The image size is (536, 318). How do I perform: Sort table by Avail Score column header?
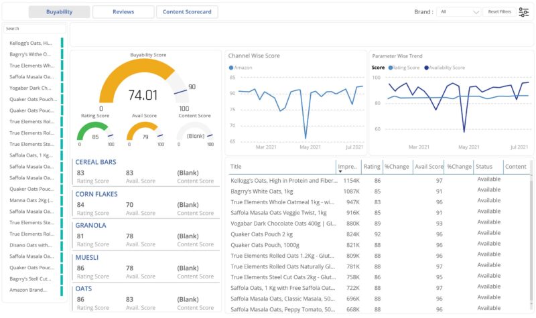coord(428,167)
